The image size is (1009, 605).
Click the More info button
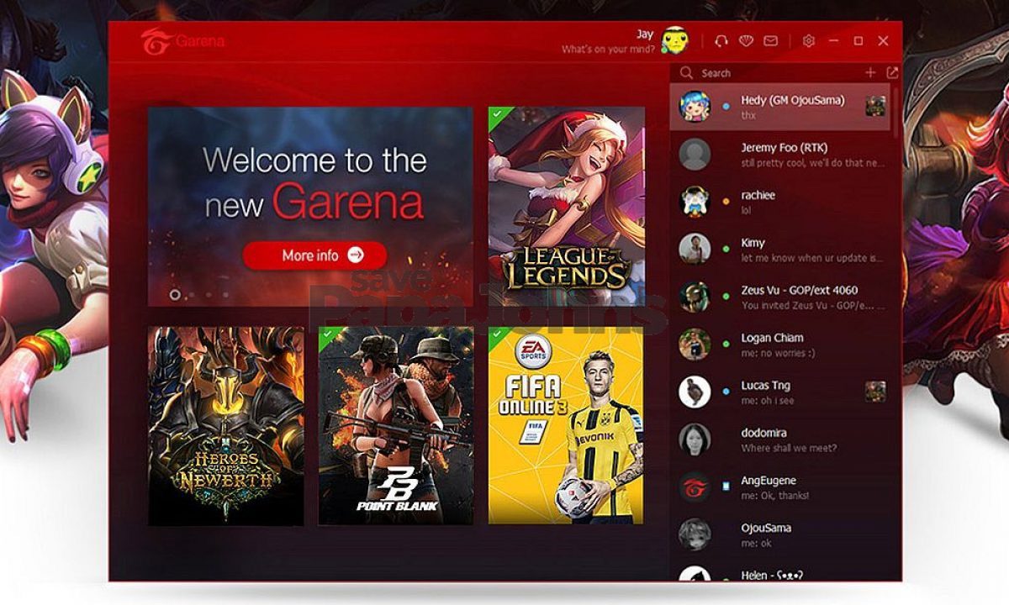click(x=315, y=255)
